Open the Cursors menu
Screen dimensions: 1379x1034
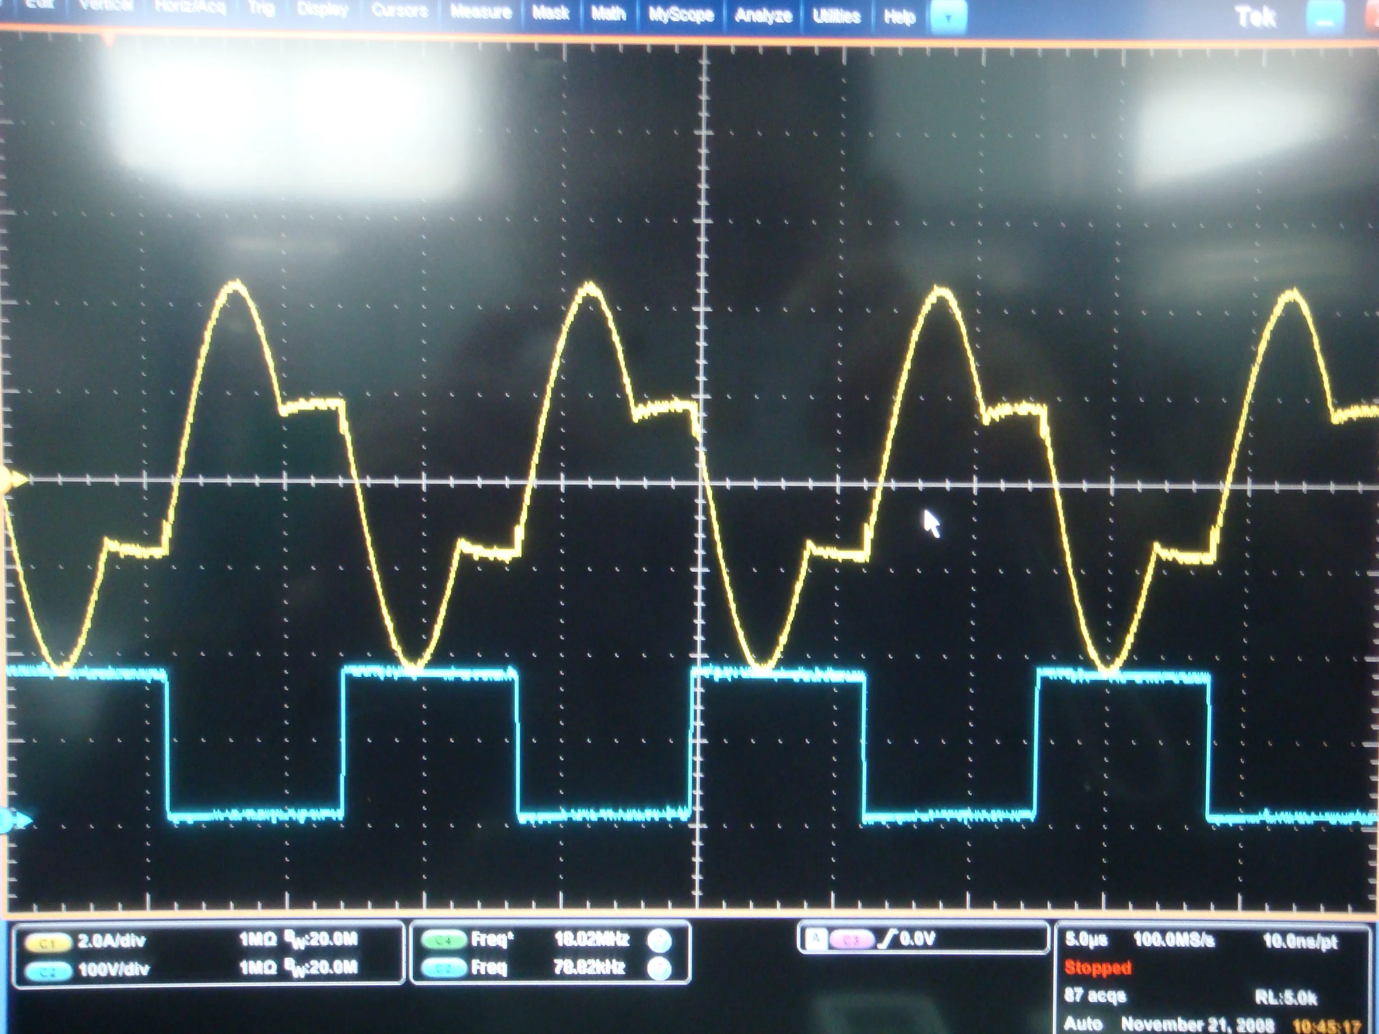pyautogui.click(x=400, y=11)
